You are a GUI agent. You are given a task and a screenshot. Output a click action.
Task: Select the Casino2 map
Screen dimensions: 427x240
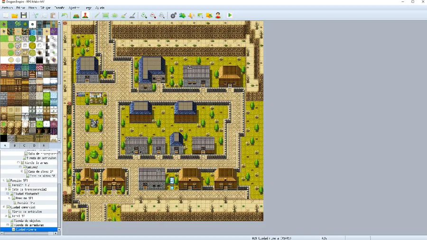click(32, 167)
